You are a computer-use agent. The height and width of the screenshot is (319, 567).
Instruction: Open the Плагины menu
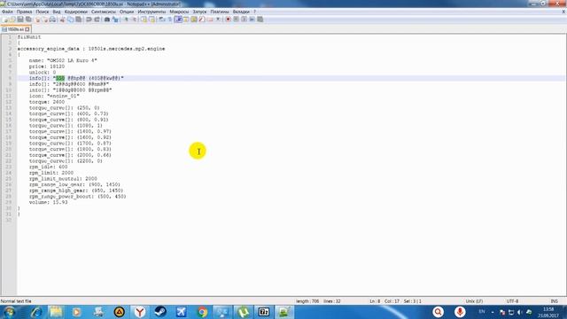pyautogui.click(x=220, y=12)
